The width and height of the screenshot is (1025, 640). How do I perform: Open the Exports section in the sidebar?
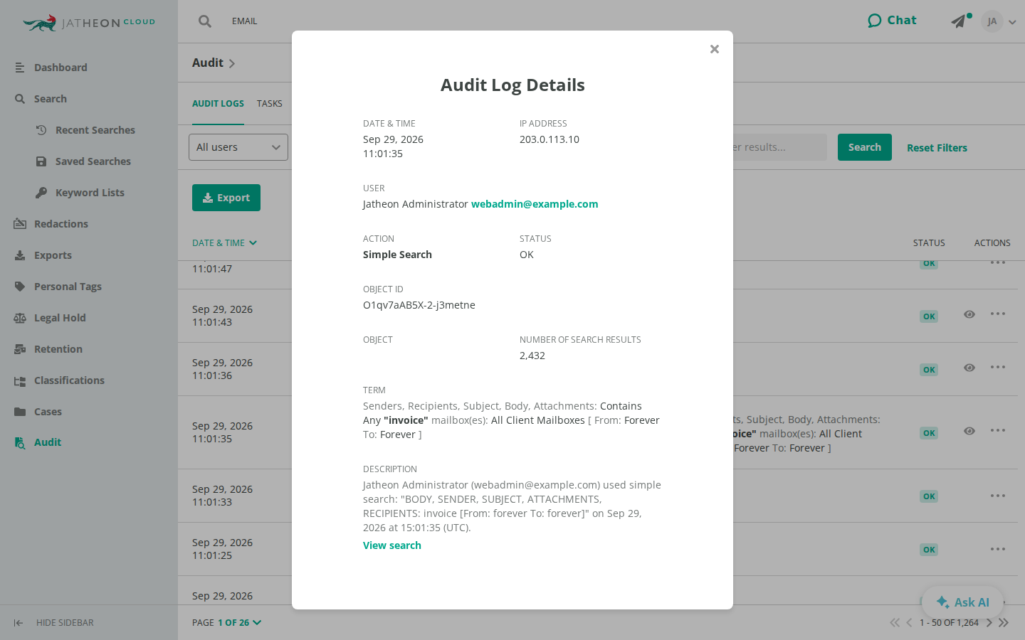[53, 255]
